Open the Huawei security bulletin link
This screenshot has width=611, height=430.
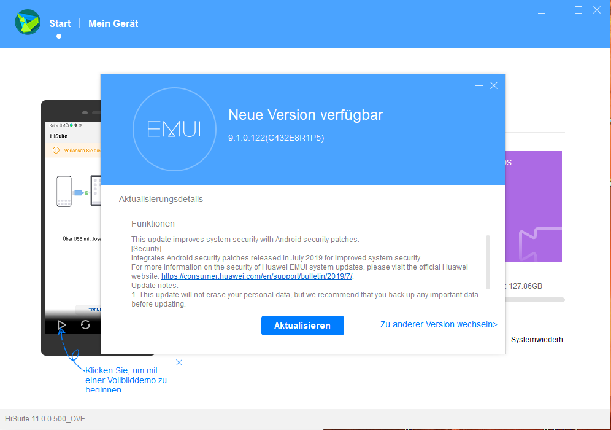click(x=257, y=276)
